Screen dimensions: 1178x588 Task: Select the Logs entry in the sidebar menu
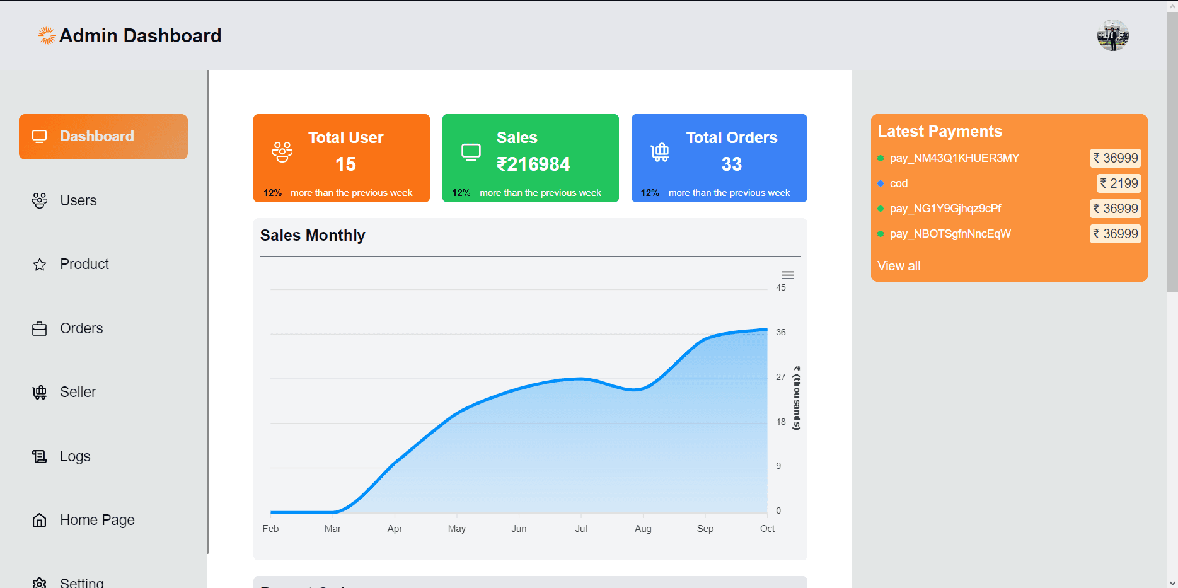(75, 456)
